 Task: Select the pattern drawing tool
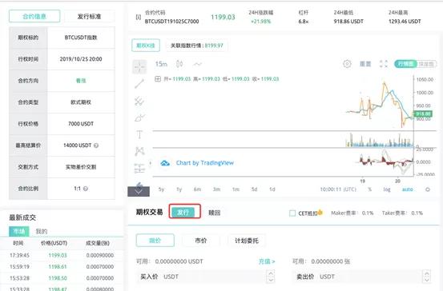tap(139, 151)
